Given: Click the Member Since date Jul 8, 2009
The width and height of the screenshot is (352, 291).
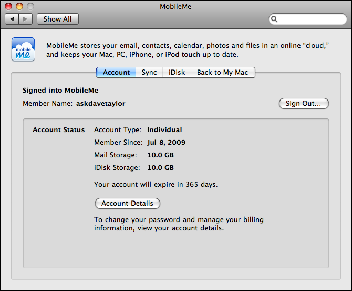Looking at the screenshot, I should click(x=167, y=143).
